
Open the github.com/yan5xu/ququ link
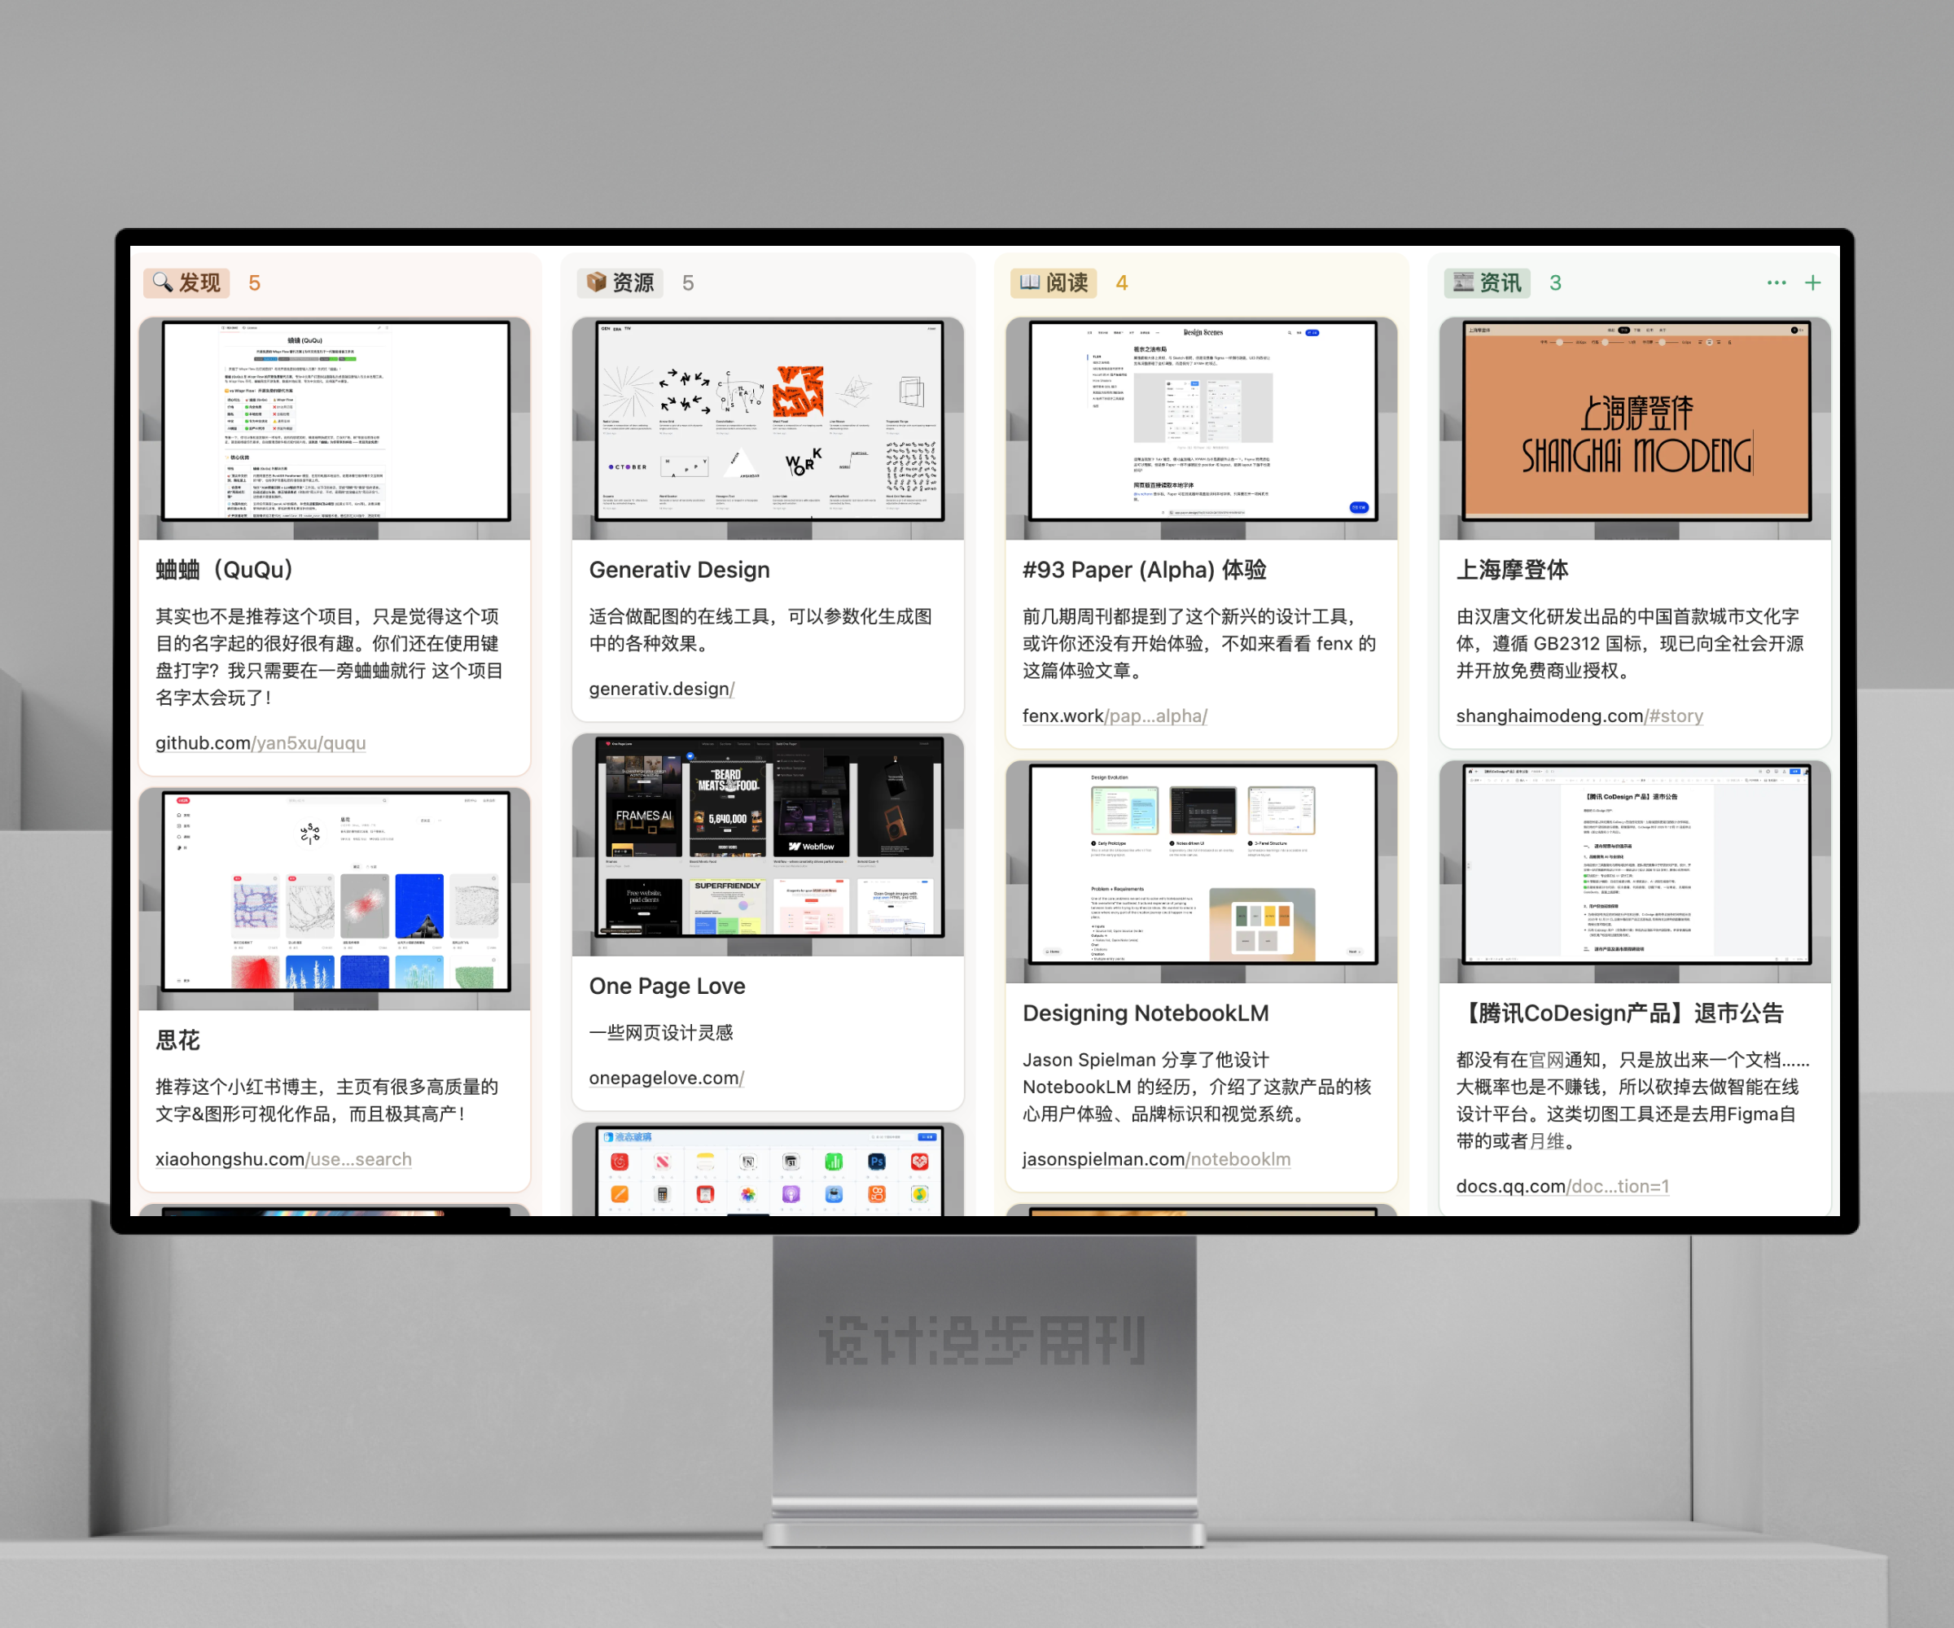click(x=261, y=742)
